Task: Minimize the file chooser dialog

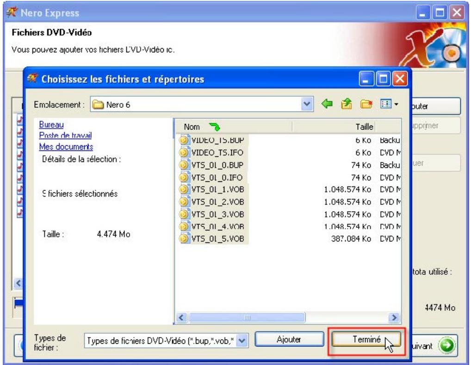Action: (x=366, y=79)
